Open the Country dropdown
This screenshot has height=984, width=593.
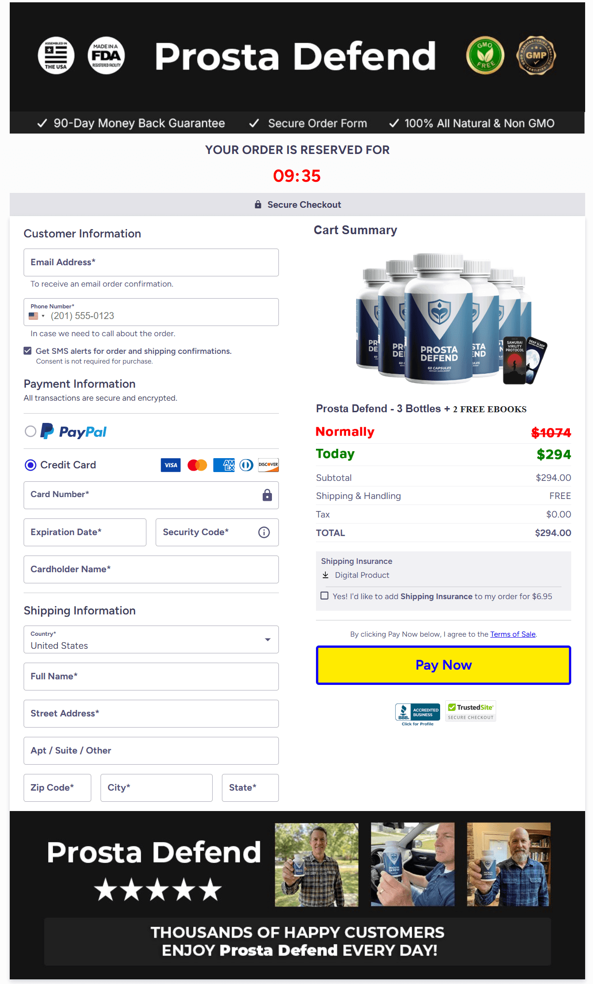pos(151,639)
